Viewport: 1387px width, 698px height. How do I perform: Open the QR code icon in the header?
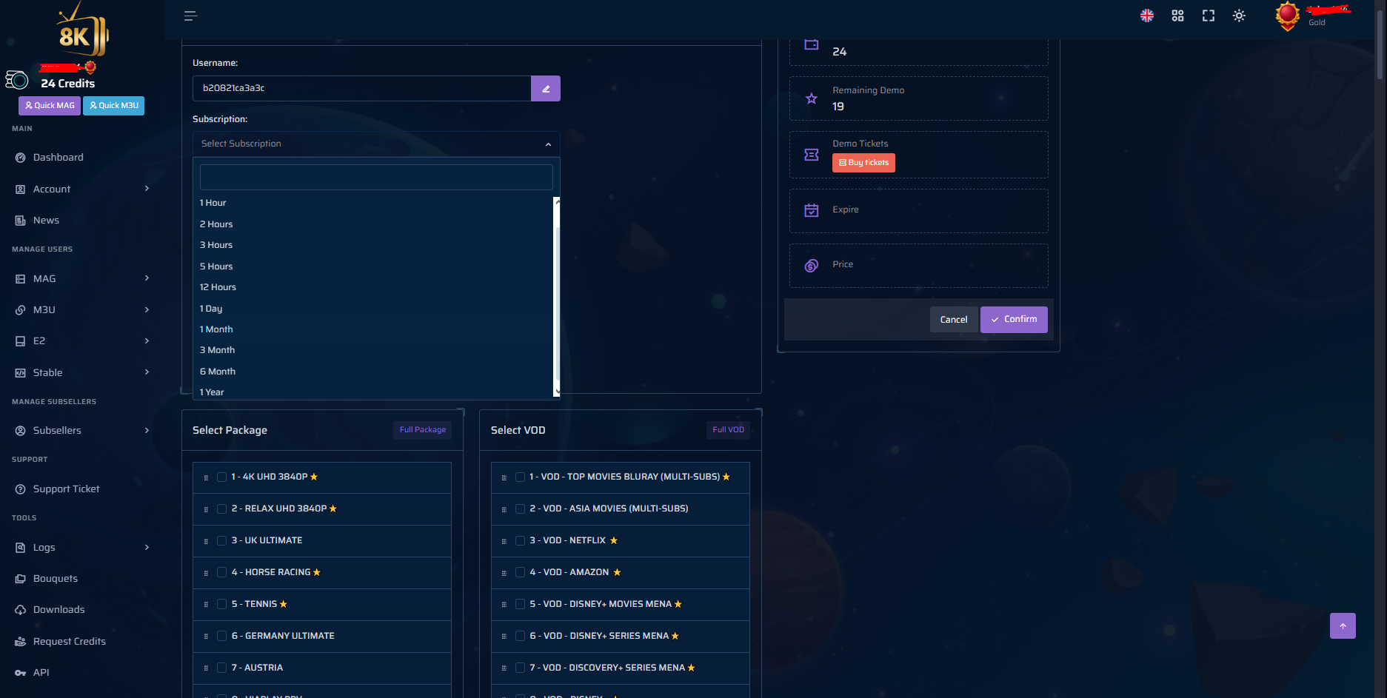pos(1177,16)
